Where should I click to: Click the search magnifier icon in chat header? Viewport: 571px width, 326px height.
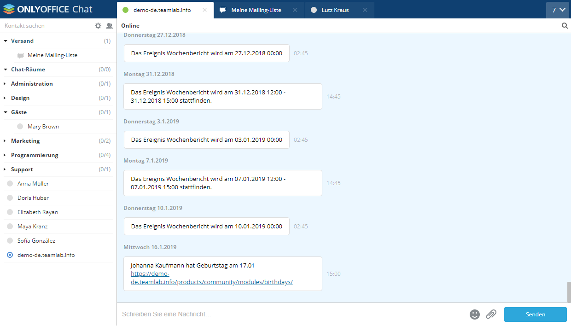tap(565, 26)
